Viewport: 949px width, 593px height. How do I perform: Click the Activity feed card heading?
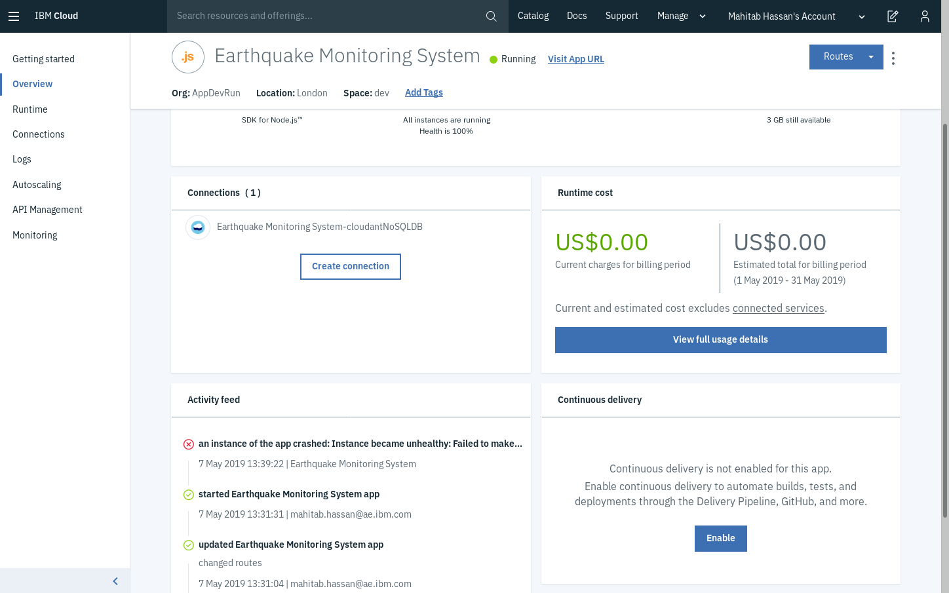tap(214, 400)
